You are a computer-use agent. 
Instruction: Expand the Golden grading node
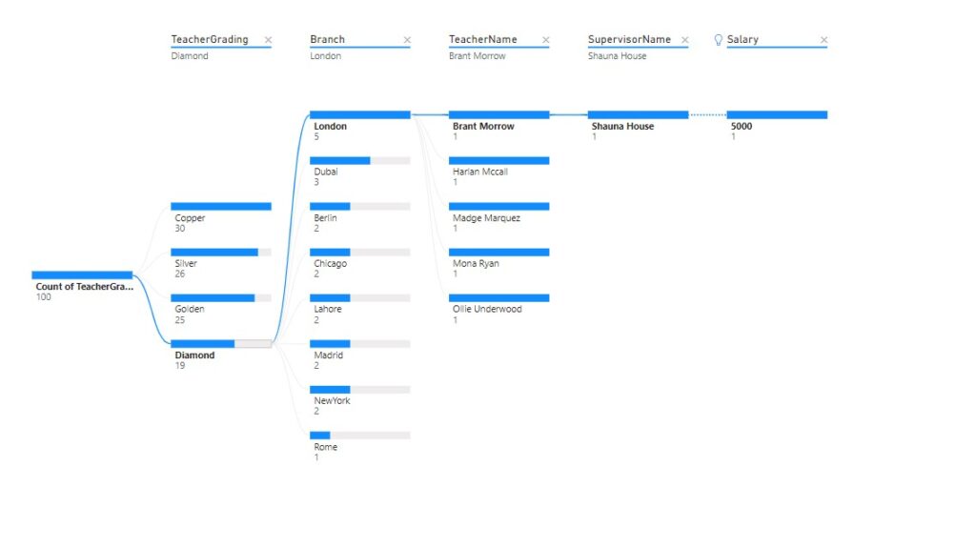point(221,309)
